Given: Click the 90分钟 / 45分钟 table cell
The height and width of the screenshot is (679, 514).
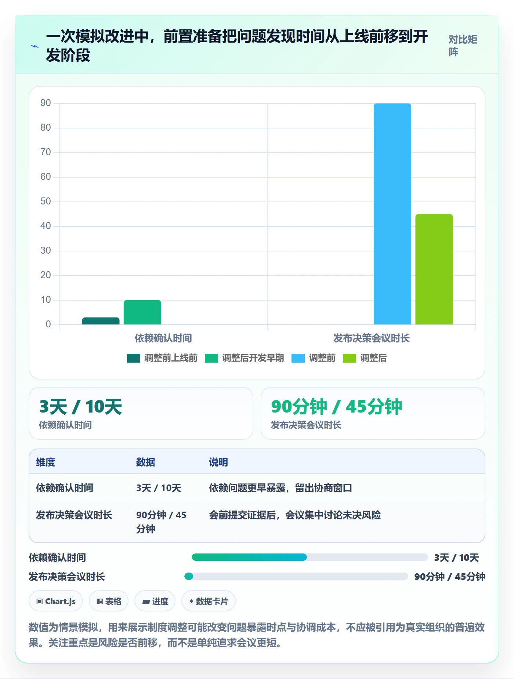Looking at the screenshot, I should coord(161,522).
